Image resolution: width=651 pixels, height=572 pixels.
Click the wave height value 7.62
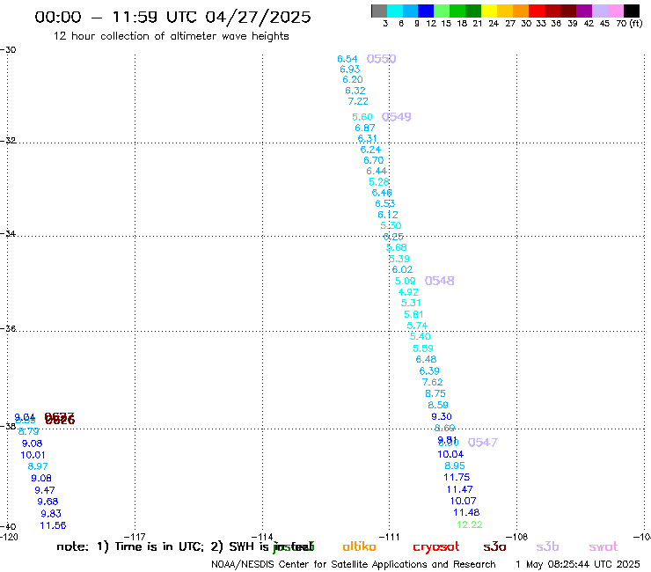coord(432,382)
